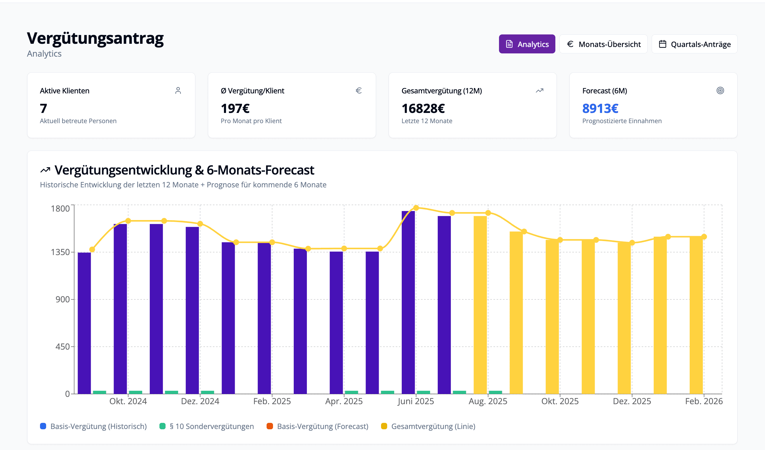The width and height of the screenshot is (765, 450).
Task: Click the target icon in Forecast card
Action: click(x=720, y=90)
